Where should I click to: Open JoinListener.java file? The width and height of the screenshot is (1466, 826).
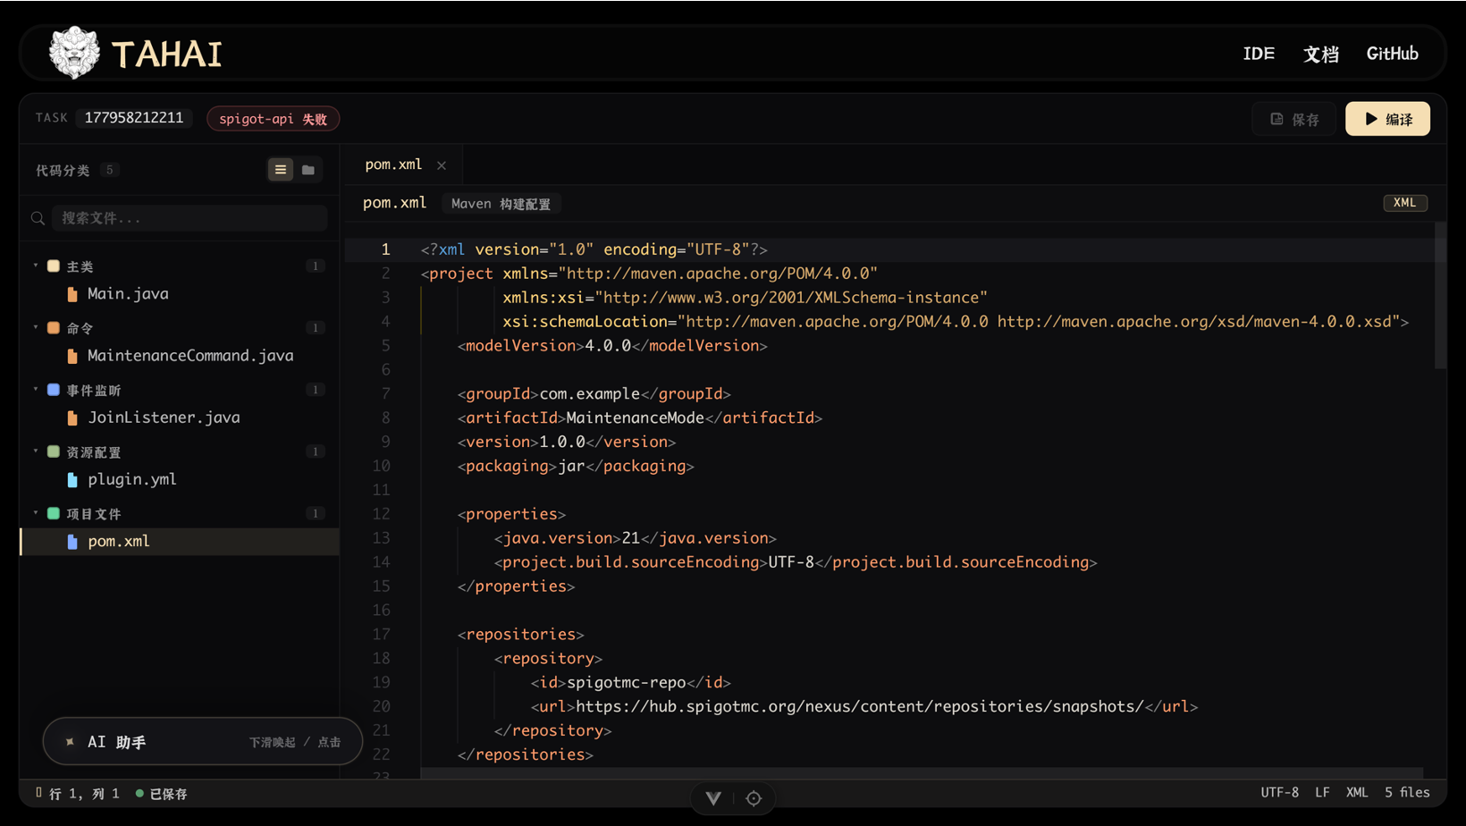[x=180, y=417]
